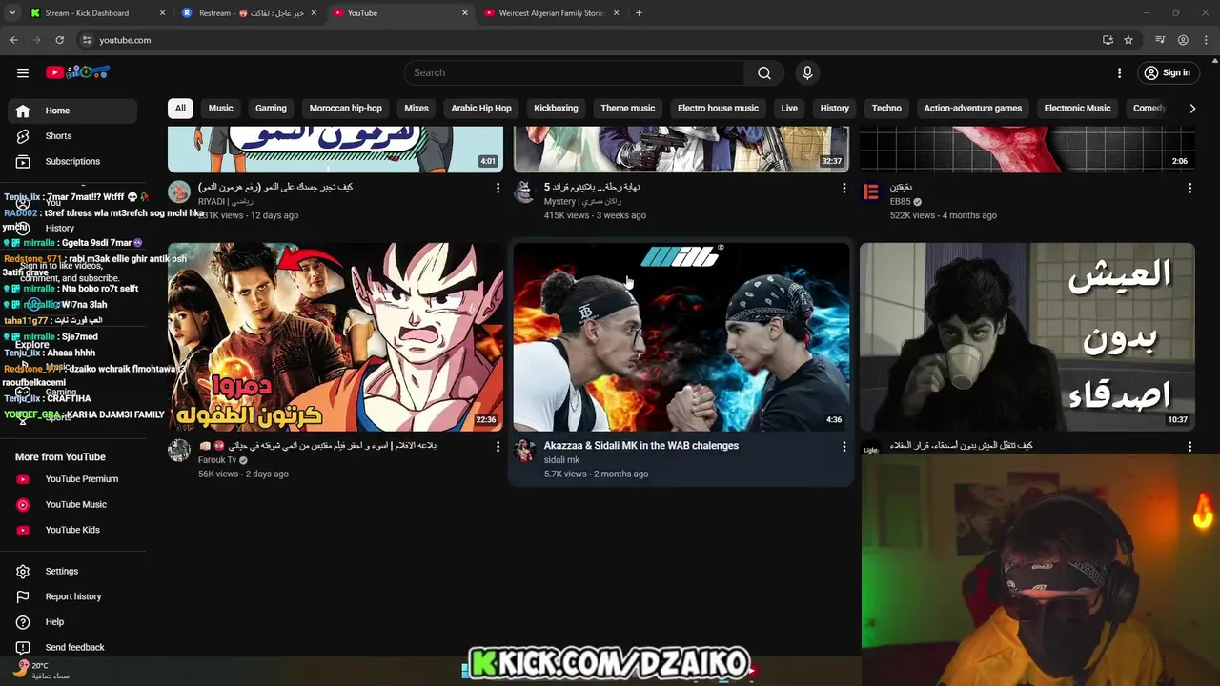Viewport: 1220px width, 686px height.
Task: Select the All filter chip
Action: (180, 108)
